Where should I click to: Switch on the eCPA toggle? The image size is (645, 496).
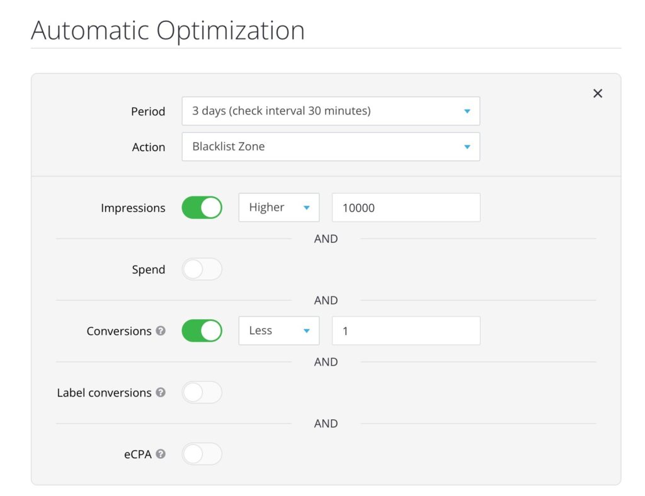[x=202, y=454]
